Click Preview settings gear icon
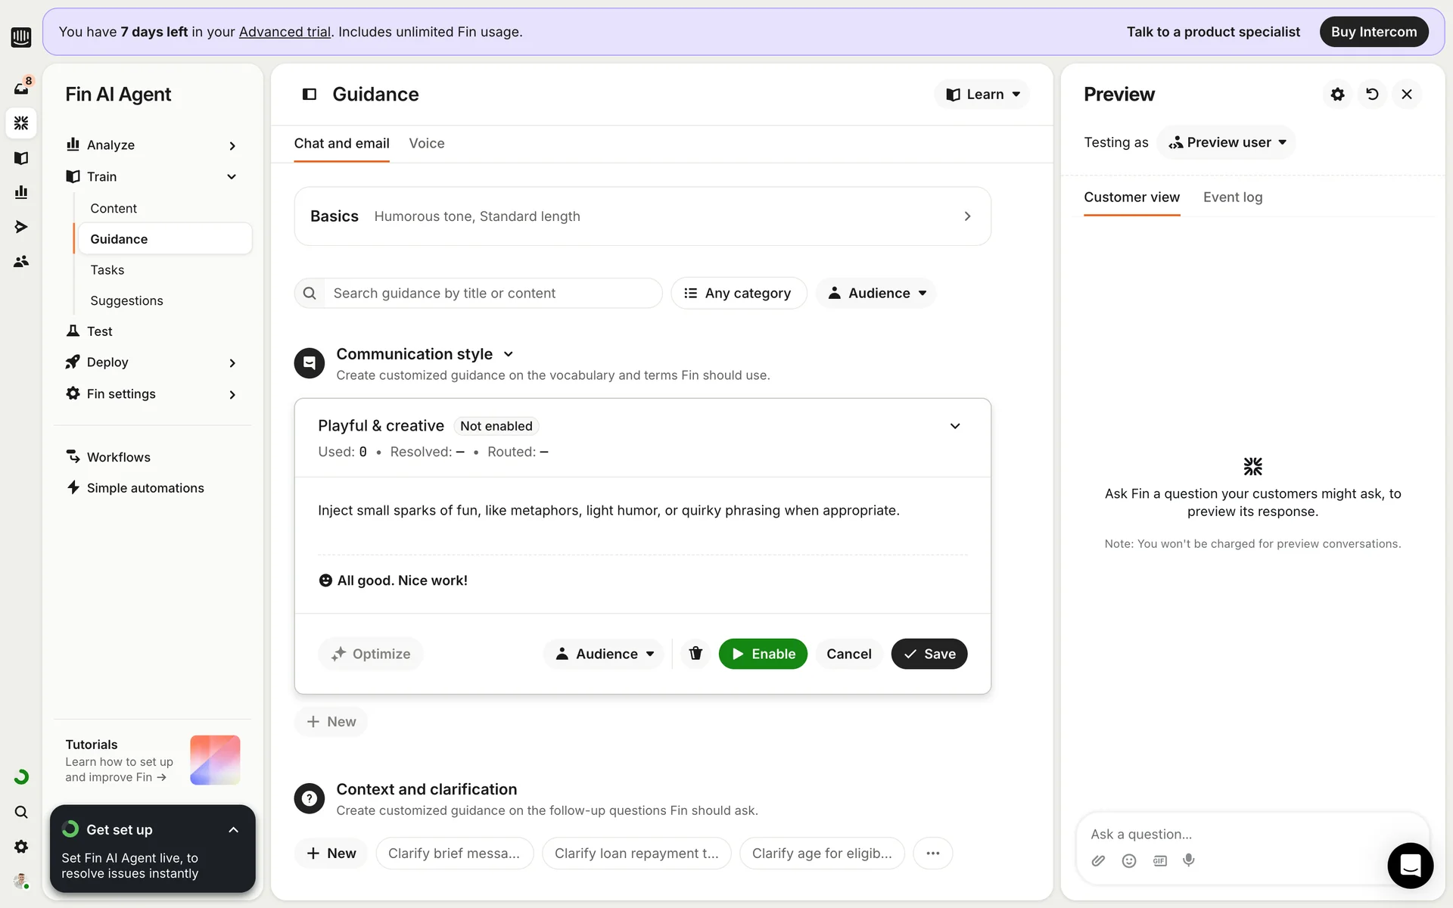Image resolution: width=1453 pixels, height=908 pixels. (1337, 95)
